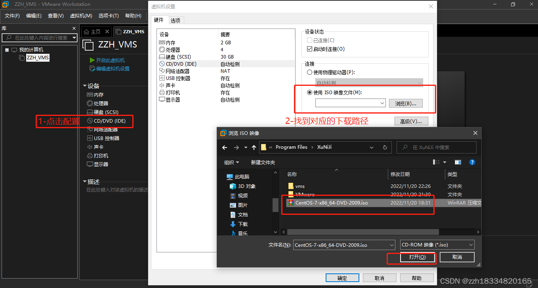Screen dimensions: 538x288
Task: Open Edit virtual machine settings link
Action: coord(110,68)
